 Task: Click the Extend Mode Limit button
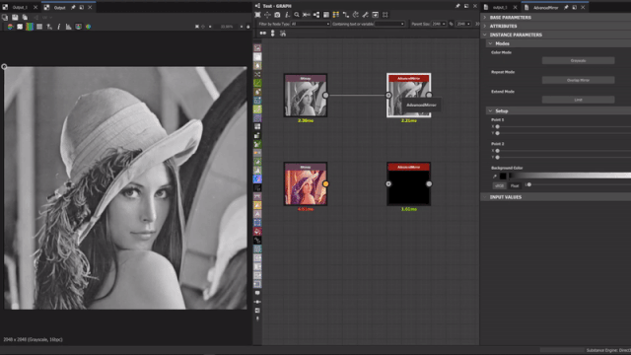click(579, 100)
